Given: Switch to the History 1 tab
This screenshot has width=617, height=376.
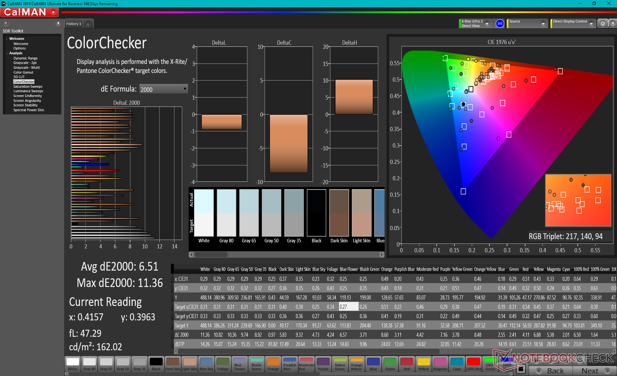Looking at the screenshot, I should click(x=74, y=24).
